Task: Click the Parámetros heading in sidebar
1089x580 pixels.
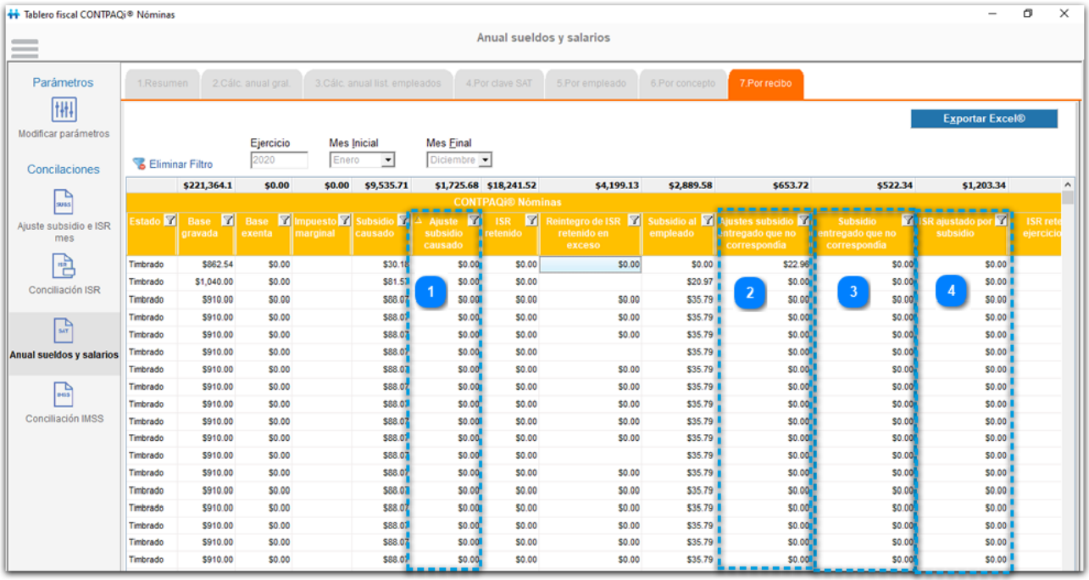Action: click(x=64, y=82)
